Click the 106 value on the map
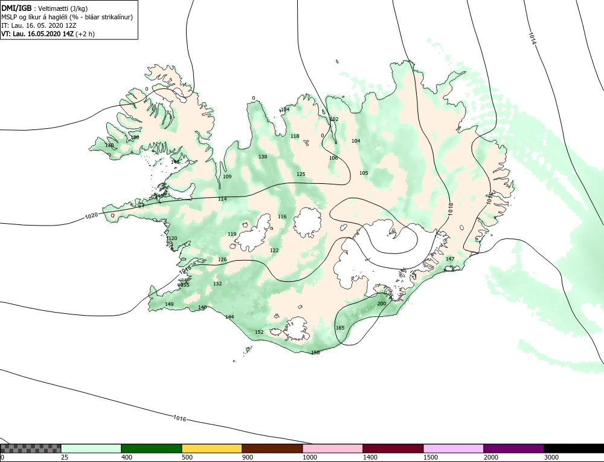 click(333, 158)
